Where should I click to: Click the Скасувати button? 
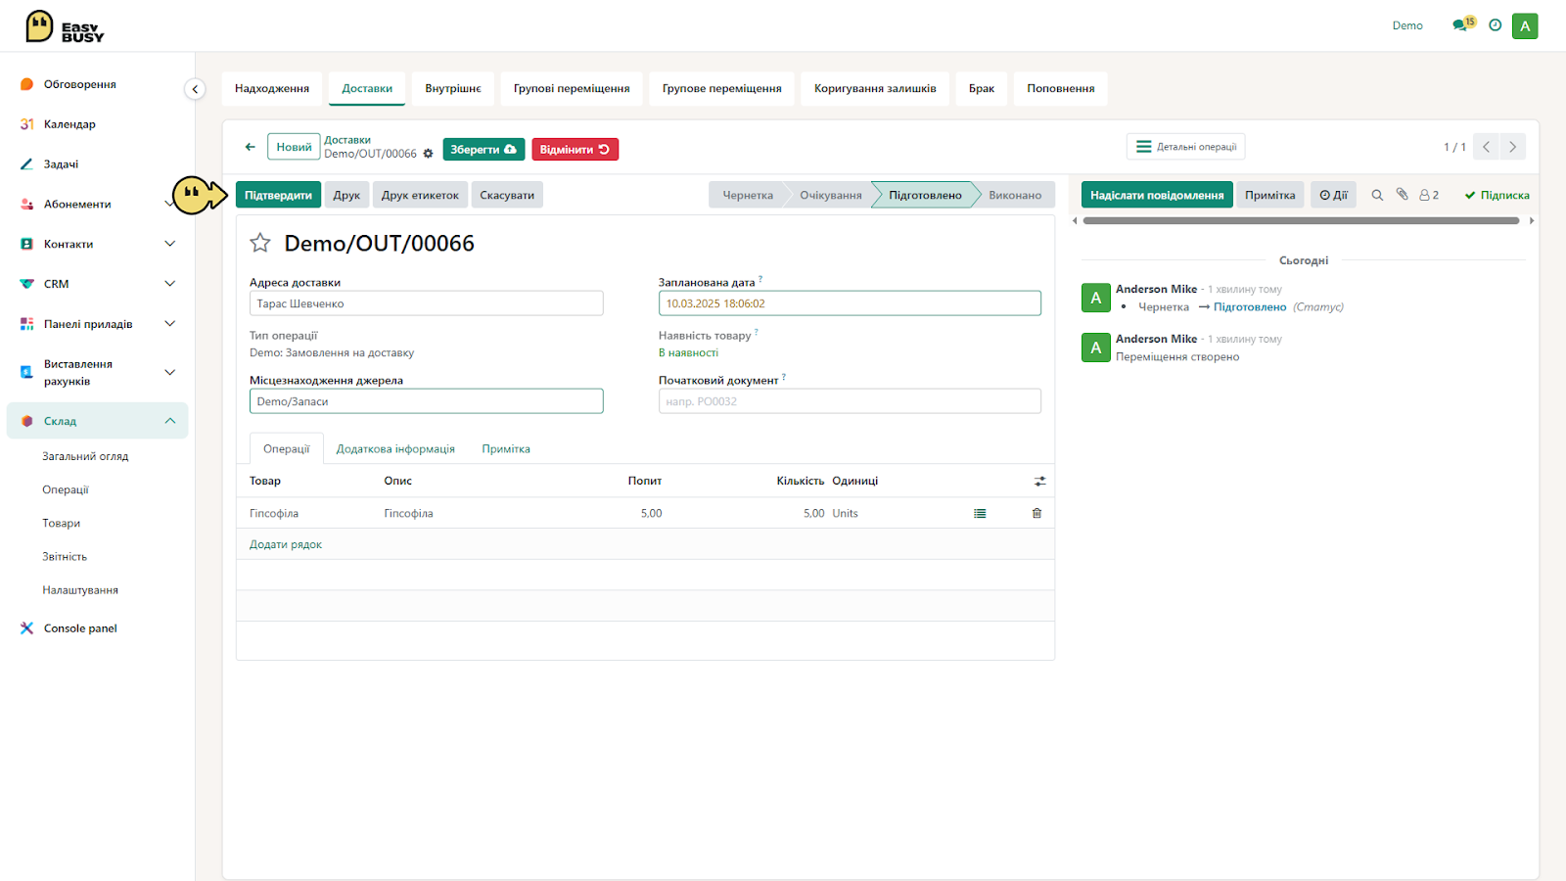(507, 195)
